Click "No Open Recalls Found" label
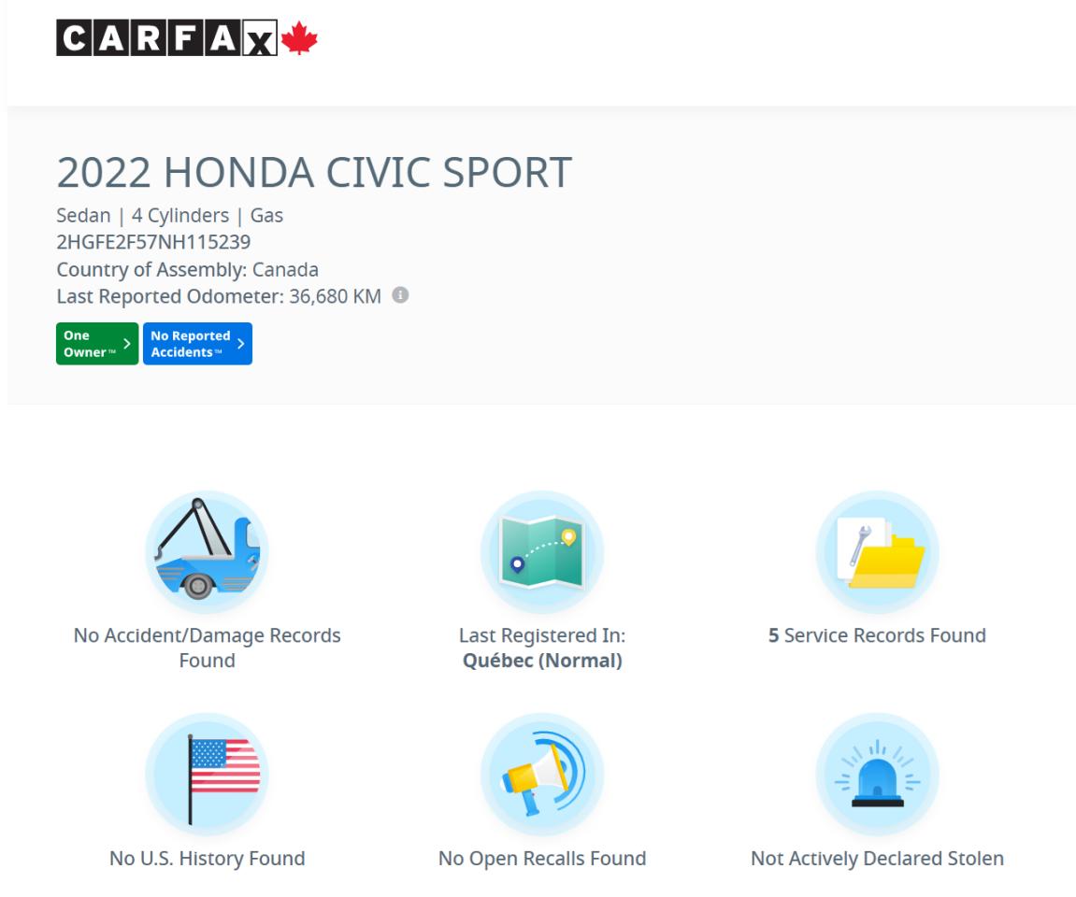Viewport: 1076px width, 897px height. tap(542, 859)
